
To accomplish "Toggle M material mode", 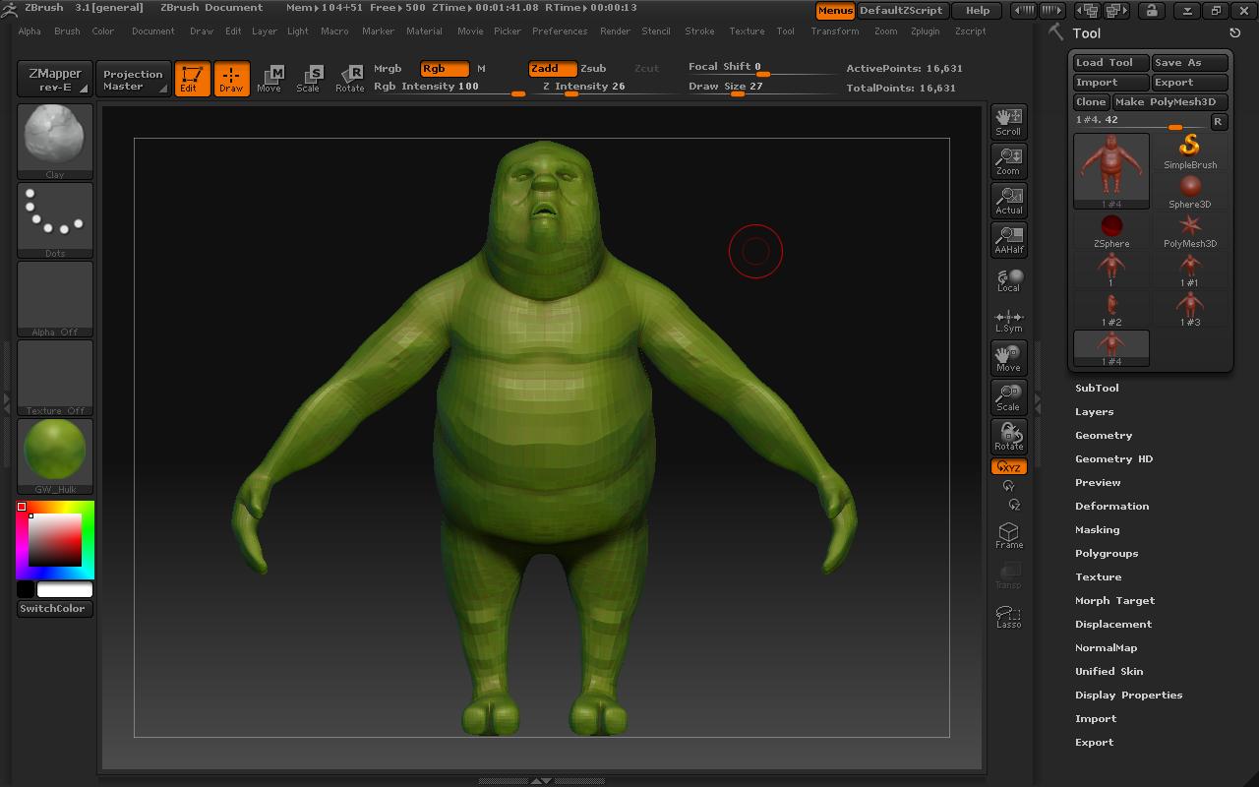I will [x=481, y=68].
